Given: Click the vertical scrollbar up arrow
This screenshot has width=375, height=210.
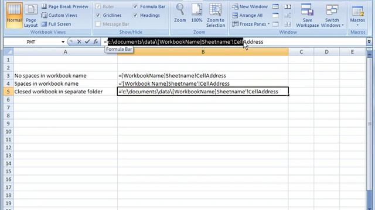Looking at the screenshot, I should tap(370, 55).
